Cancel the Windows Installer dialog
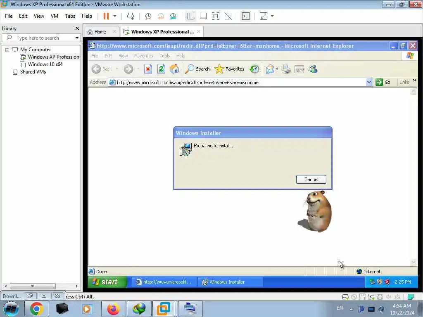The width and height of the screenshot is (423, 317). pos(311,180)
